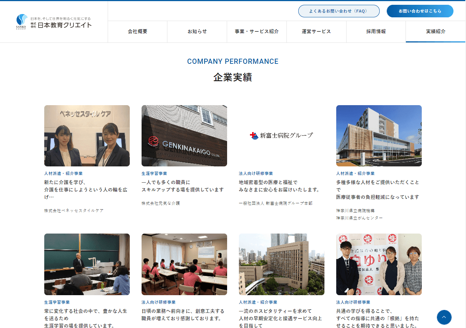Click the pink-uniform staff training photo
Screen dimensions: 466x328
[x=184, y=264]
